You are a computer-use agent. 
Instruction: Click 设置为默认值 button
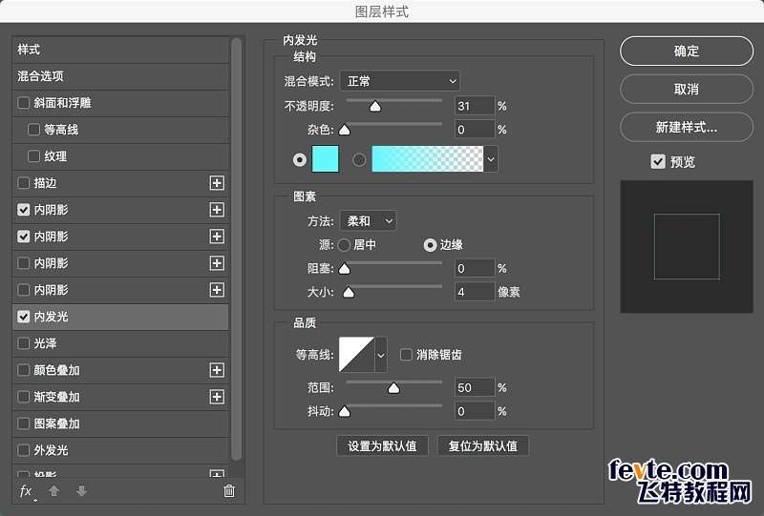(x=383, y=446)
